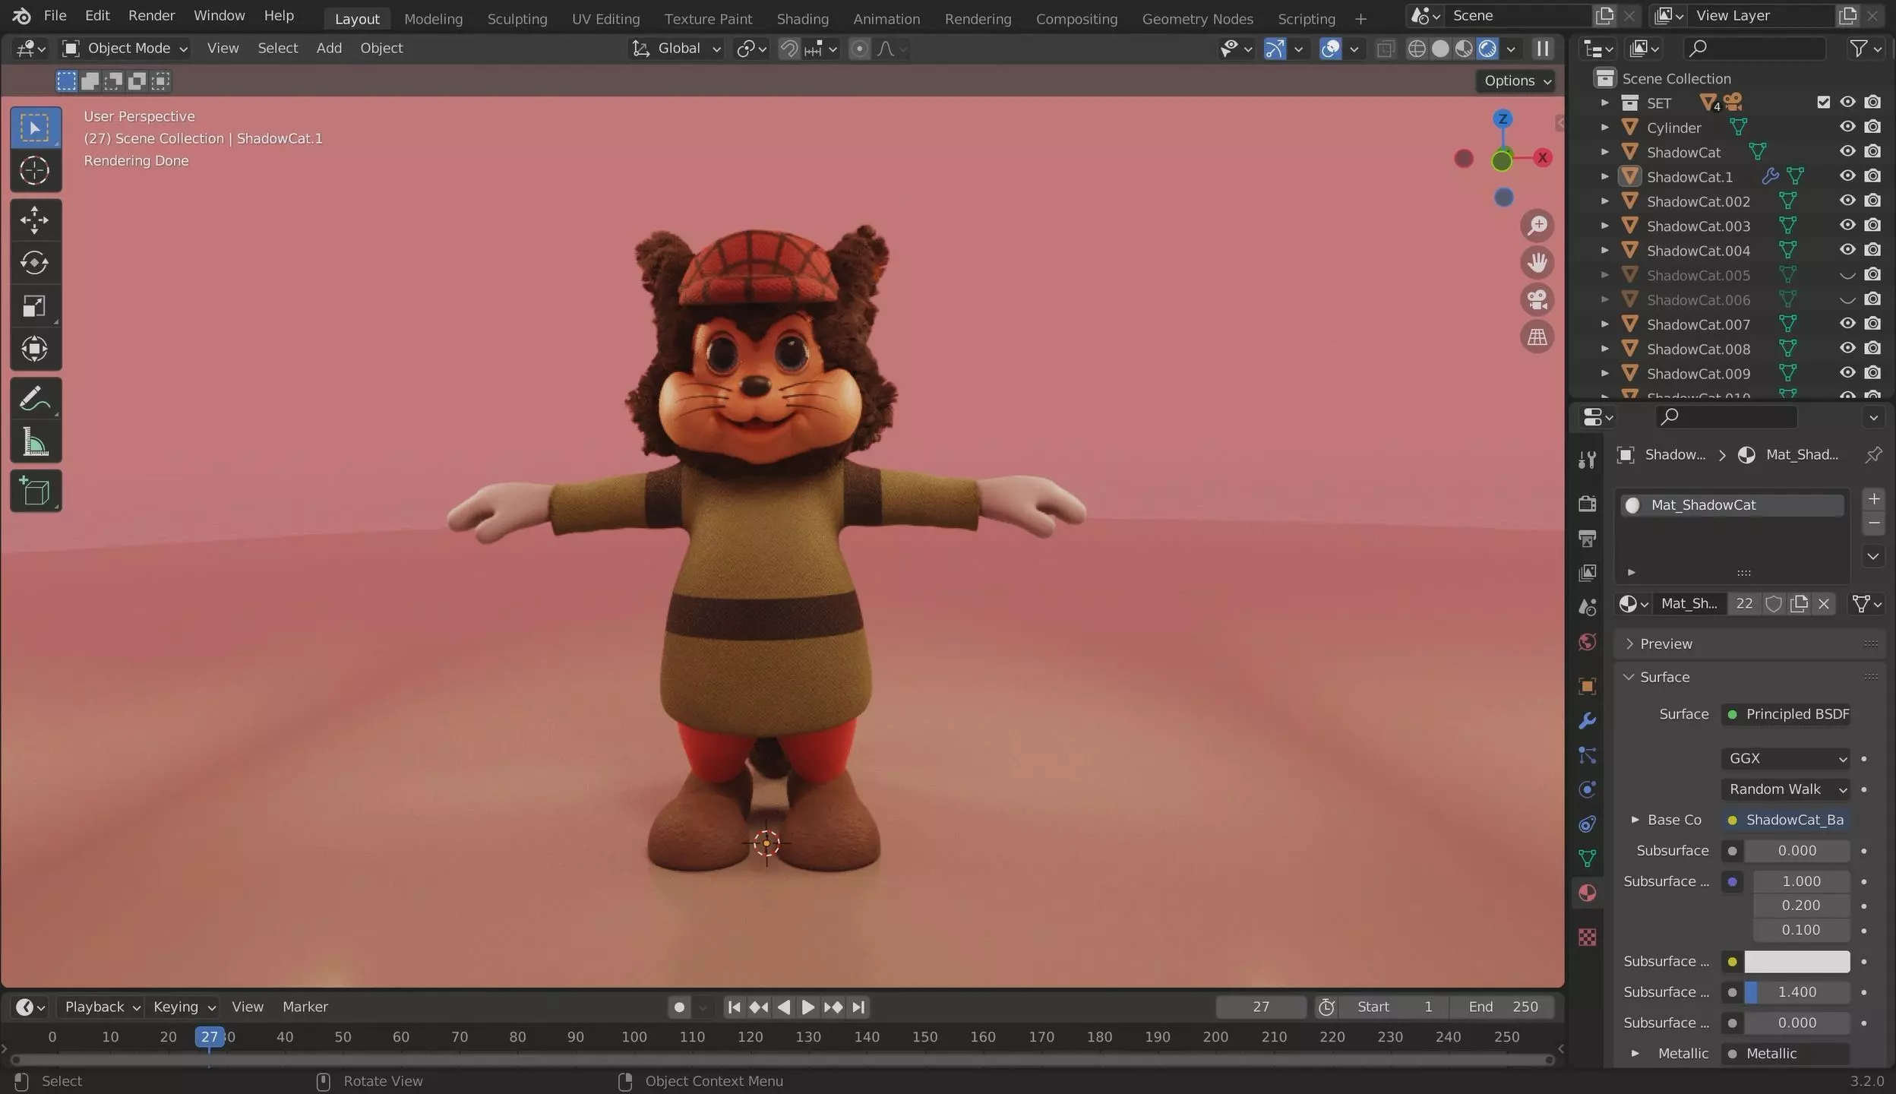Open the Render menu
Screen dimensions: 1896x1094
tap(151, 15)
